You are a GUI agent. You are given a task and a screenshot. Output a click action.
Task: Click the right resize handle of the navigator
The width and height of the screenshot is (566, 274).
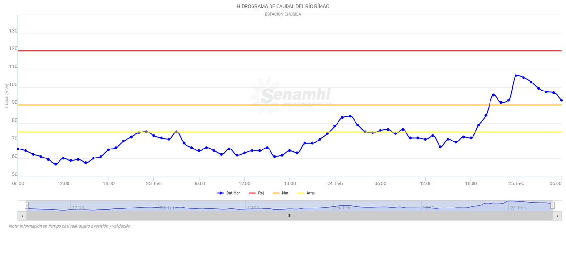pos(552,206)
